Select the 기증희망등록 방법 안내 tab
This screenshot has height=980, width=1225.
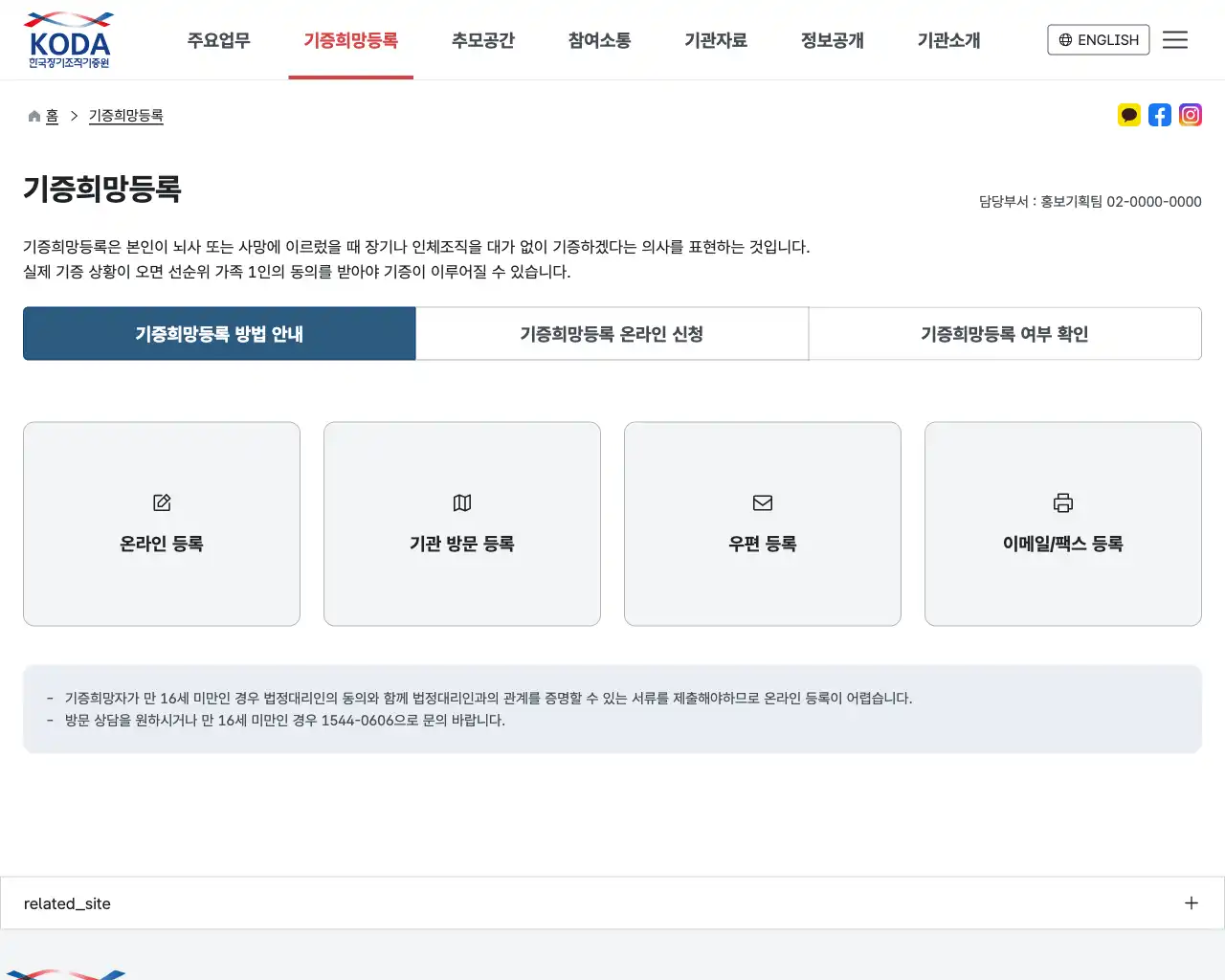click(219, 333)
